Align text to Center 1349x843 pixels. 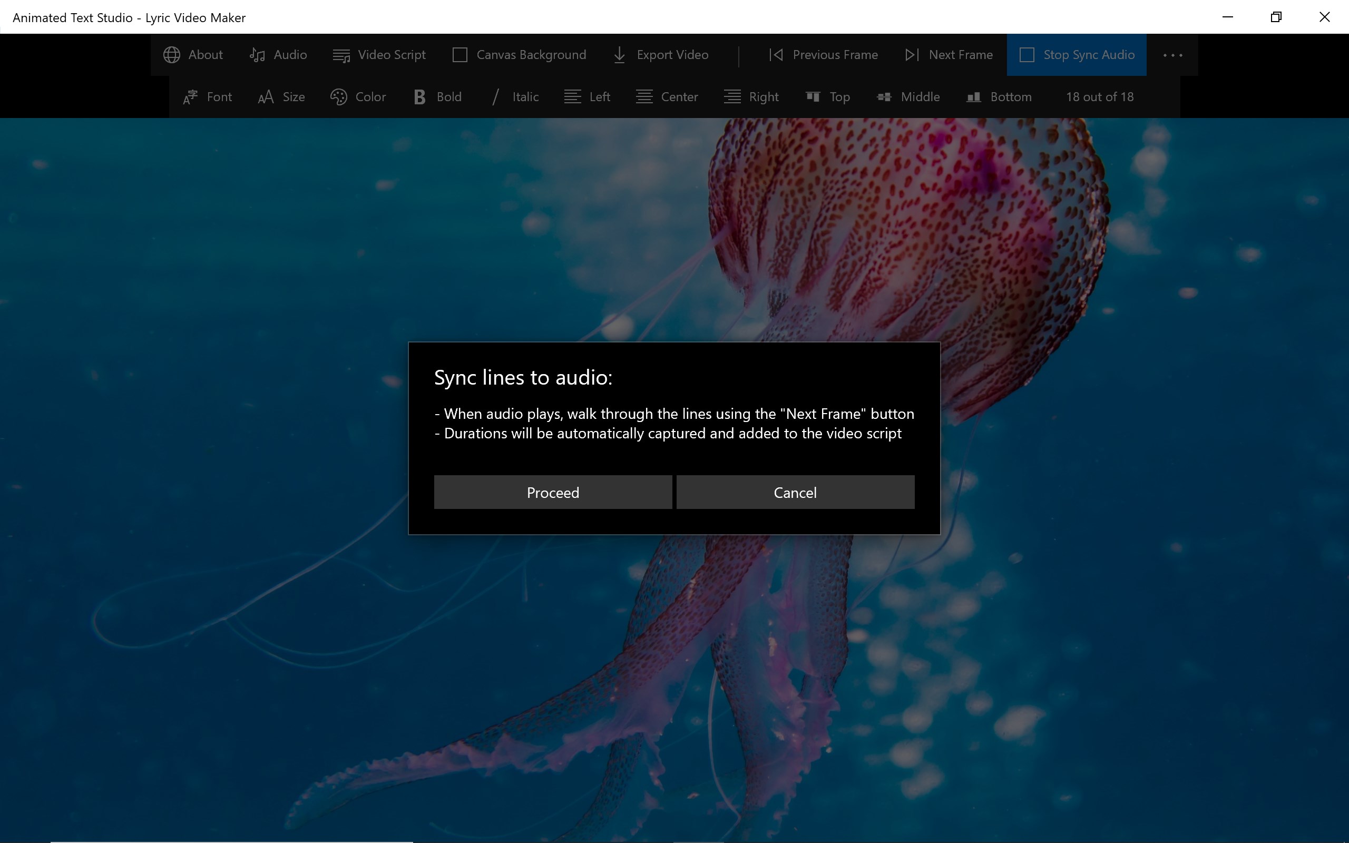(667, 97)
